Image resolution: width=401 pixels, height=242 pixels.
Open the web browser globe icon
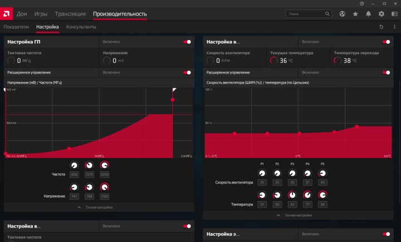click(342, 14)
